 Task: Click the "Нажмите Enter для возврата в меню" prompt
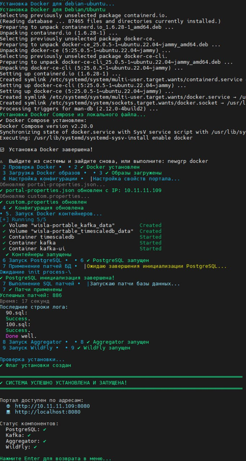pos(56,458)
